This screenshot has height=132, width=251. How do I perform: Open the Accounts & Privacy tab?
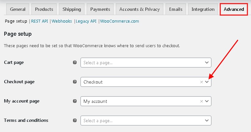(139, 9)
